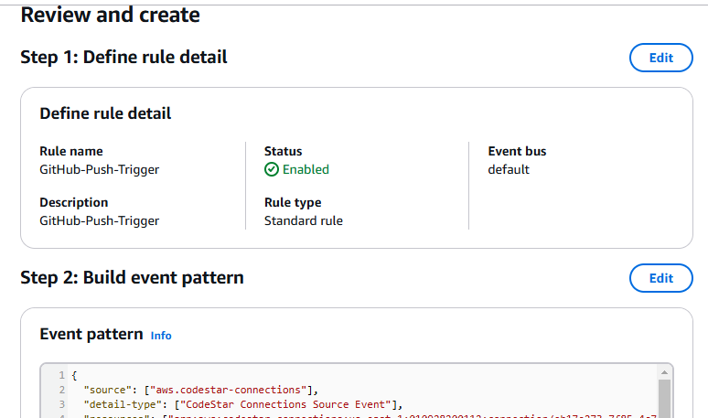Click the "detail-type" line in the event pattern
Screen dimensions: 708x418
pos(243,404)
